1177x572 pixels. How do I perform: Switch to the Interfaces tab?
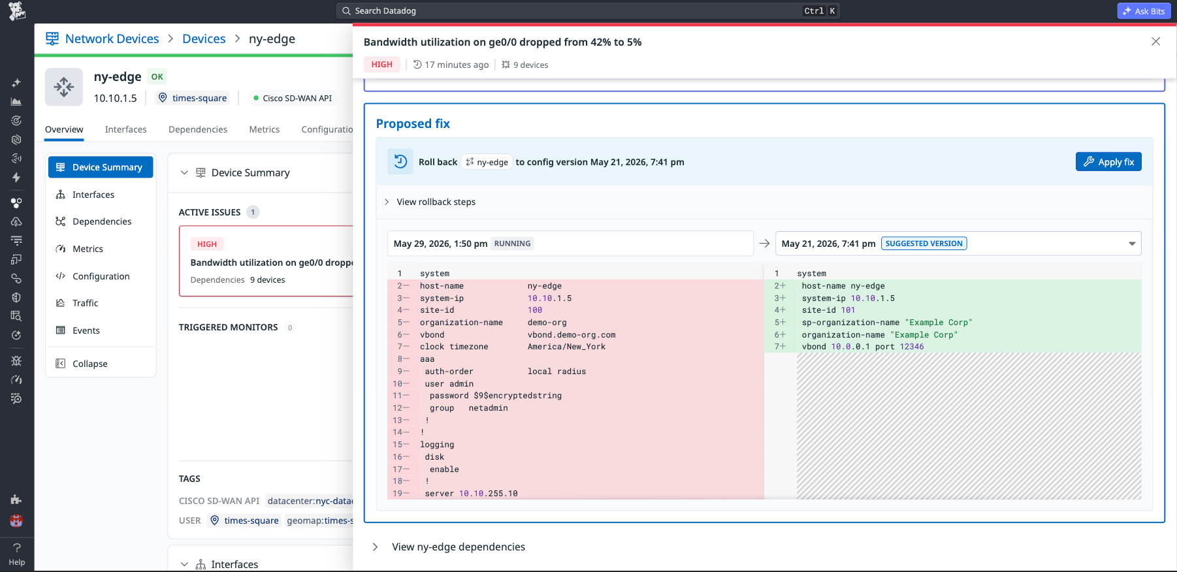126,129
